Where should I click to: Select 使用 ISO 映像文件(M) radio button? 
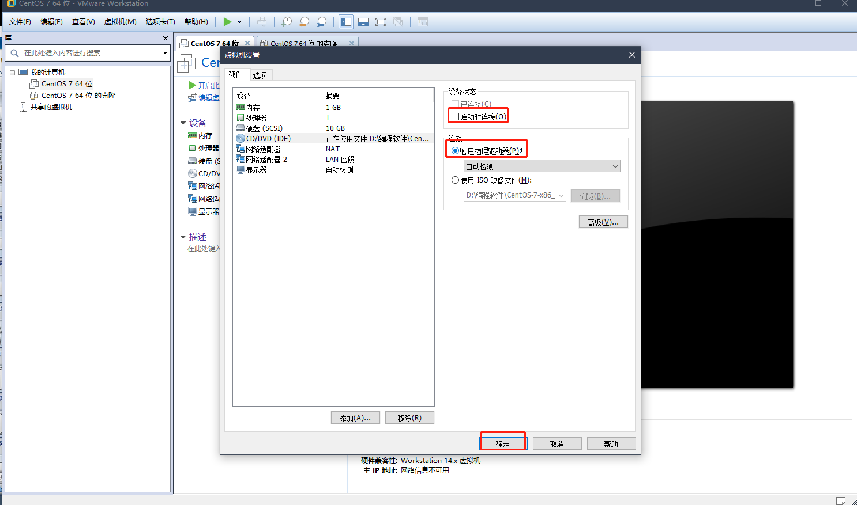tap(456, 180)
